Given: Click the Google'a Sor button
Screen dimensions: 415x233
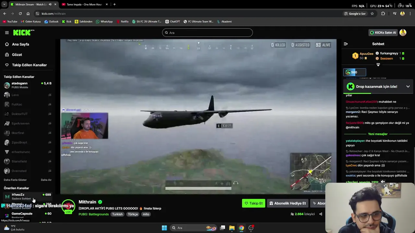Looking at the screenshot, I should point(355,14).
